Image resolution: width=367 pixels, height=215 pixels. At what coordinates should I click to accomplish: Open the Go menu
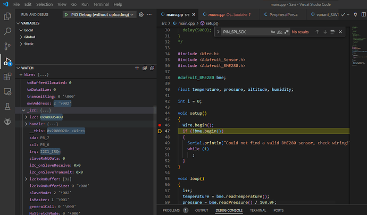pyautogui.click(x=74, y=4)
